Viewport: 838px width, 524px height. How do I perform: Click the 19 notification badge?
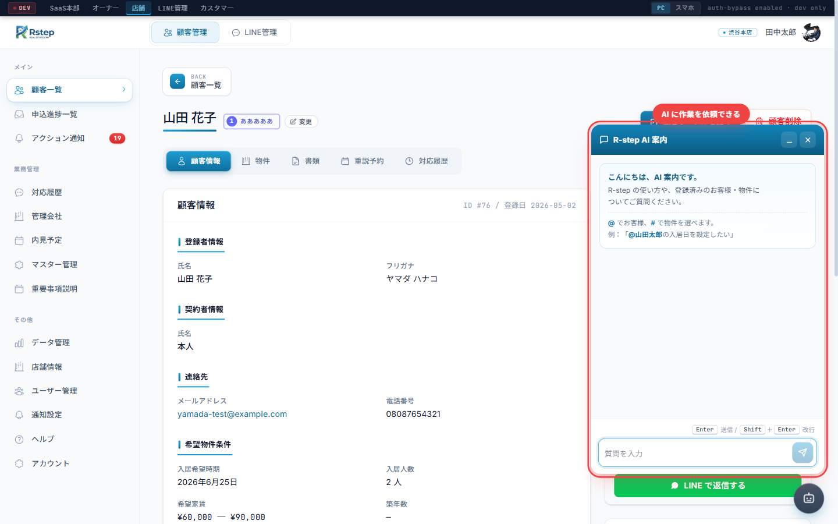118,138
